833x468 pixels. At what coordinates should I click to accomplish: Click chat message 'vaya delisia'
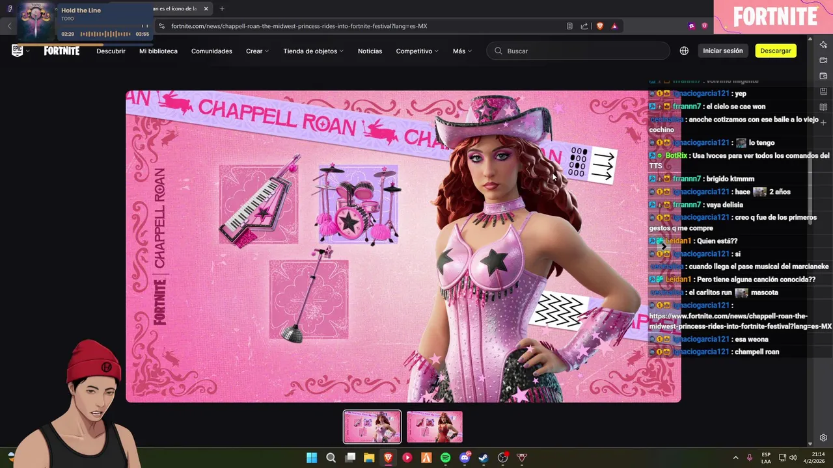pyautogui.click(x=724, y=205)
